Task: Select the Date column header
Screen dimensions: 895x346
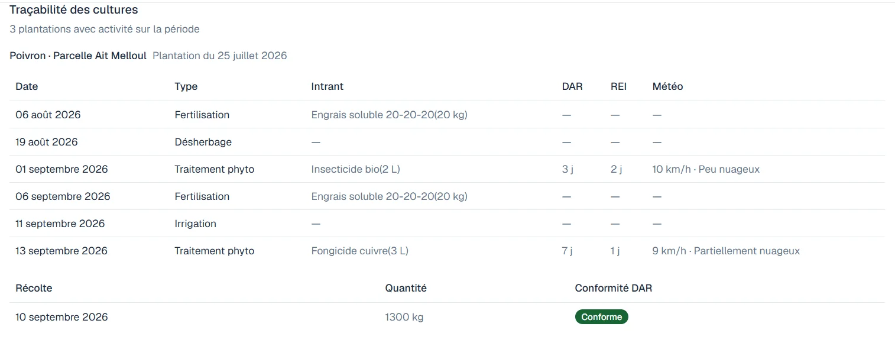Action: tap(27, 86)
